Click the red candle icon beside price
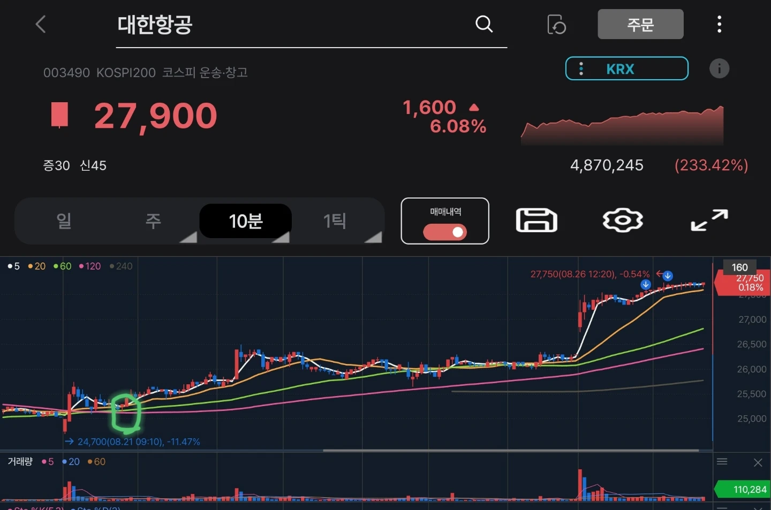 [x=59, y=115]
